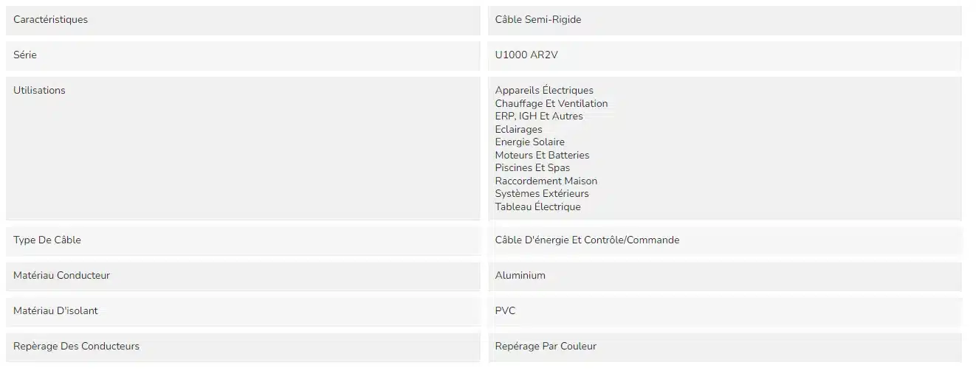The width and height of the screenshot is (976, 379).
Task: Click the Aluminium conductor material value
Action: click(x=520, y=276)
